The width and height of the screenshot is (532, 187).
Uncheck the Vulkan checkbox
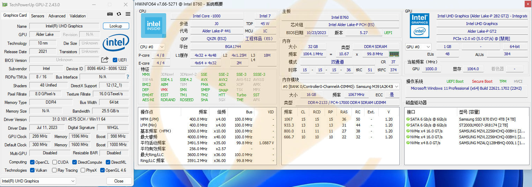click(32, 170)
